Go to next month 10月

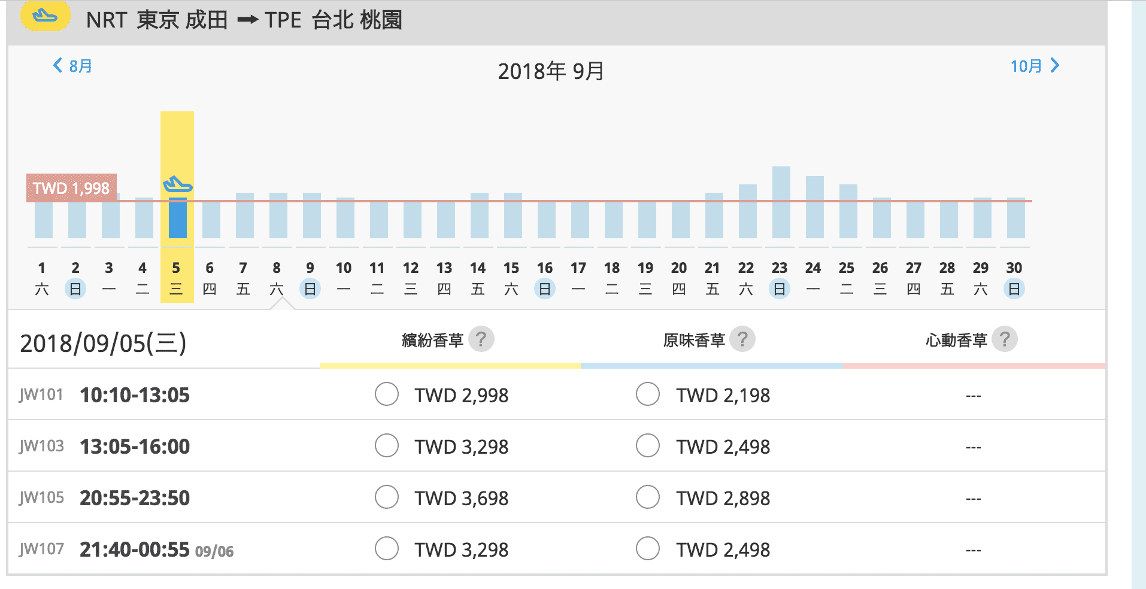1035,66
